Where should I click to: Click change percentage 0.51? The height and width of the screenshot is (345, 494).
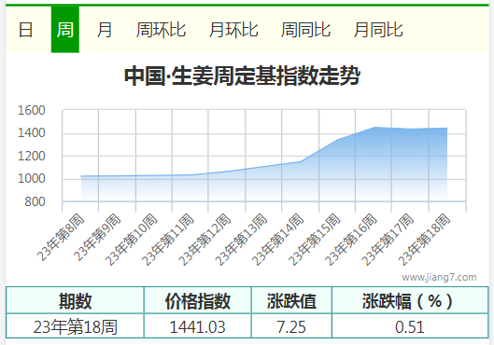[410, 326]
